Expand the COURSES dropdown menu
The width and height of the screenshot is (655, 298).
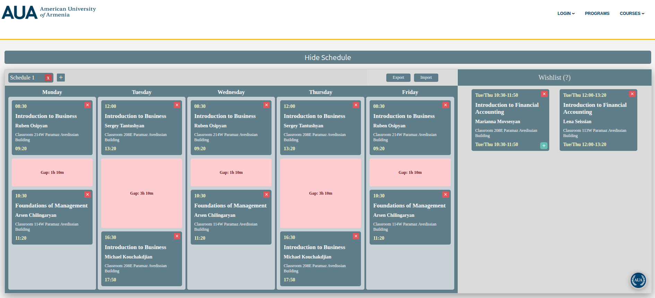[x=632, y=14]
